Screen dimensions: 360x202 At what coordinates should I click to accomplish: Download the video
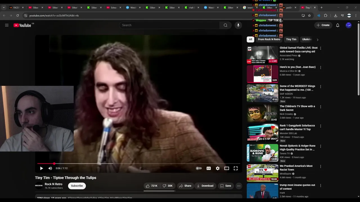tap(205, 186)
